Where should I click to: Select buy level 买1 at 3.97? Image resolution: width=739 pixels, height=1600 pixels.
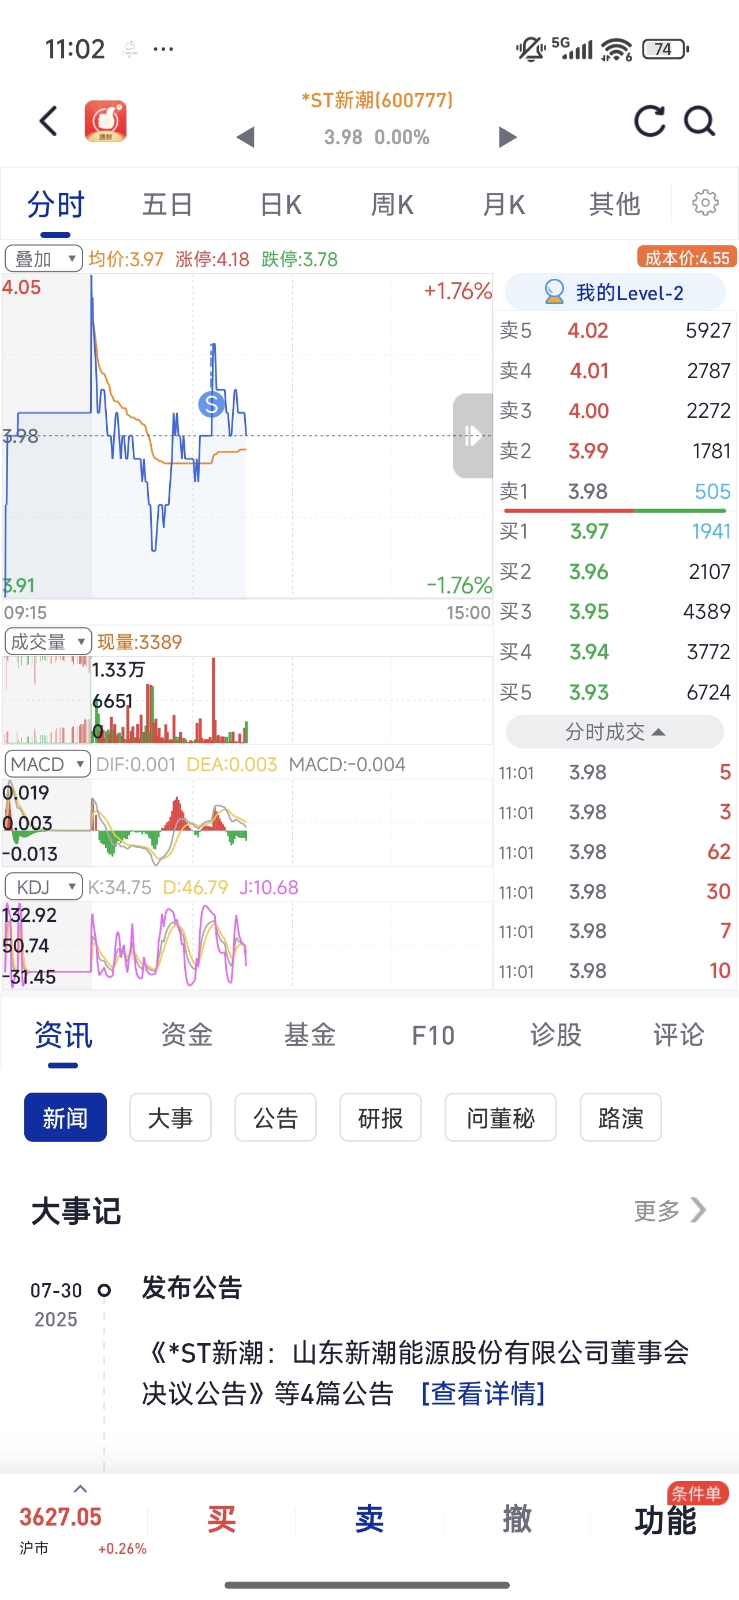tap(615, 532)
